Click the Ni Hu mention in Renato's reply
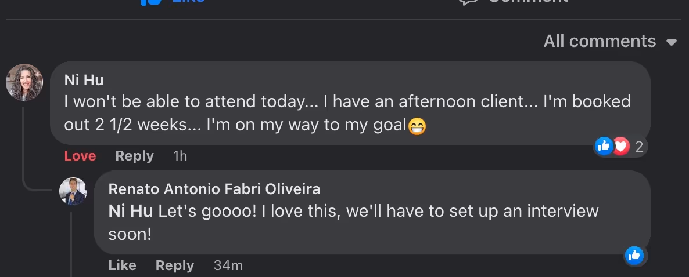 point(131,211)
